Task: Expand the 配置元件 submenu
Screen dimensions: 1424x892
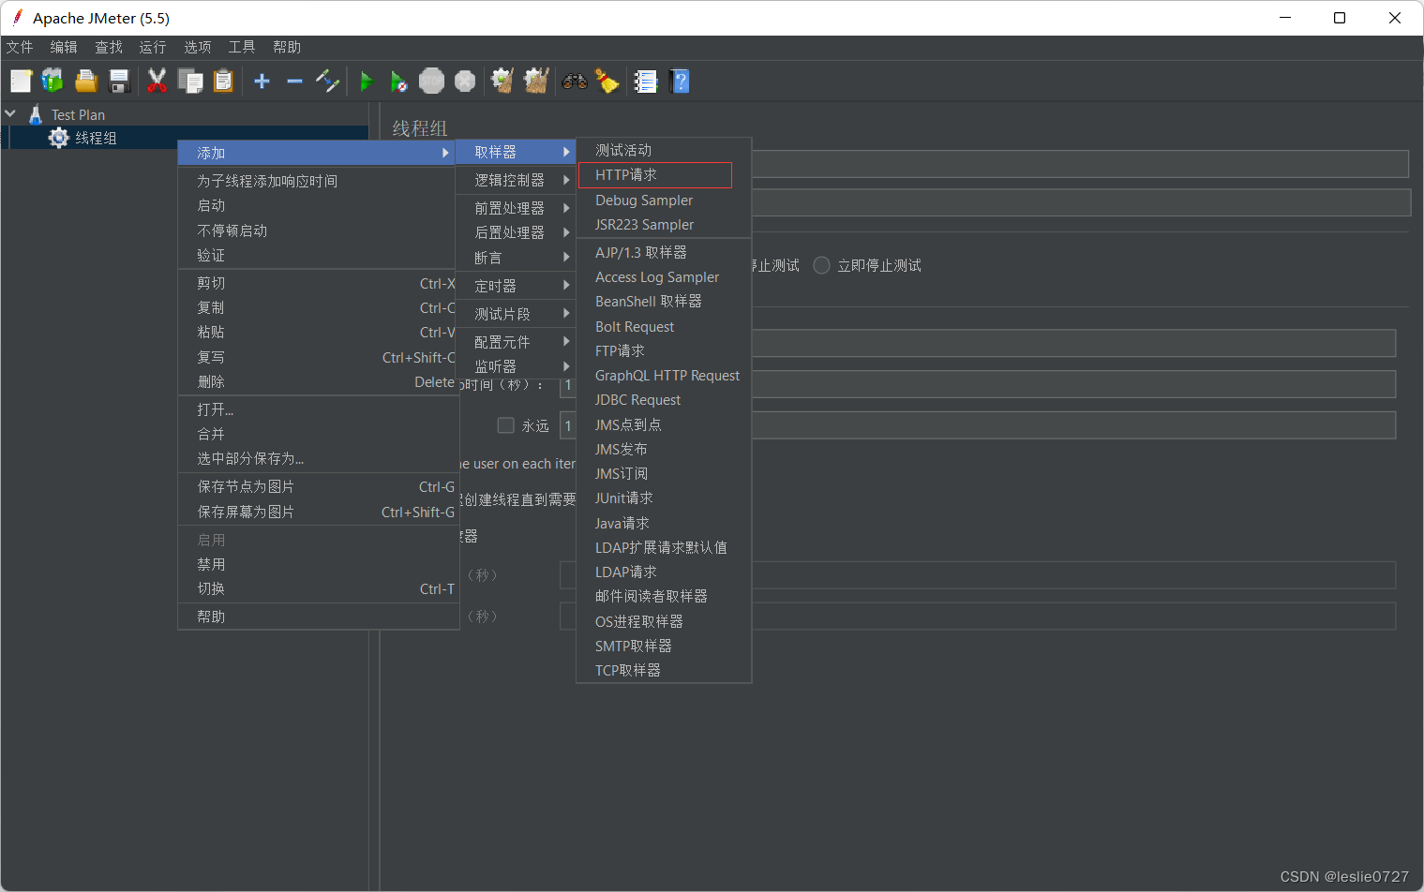Action: pos(516,342)
